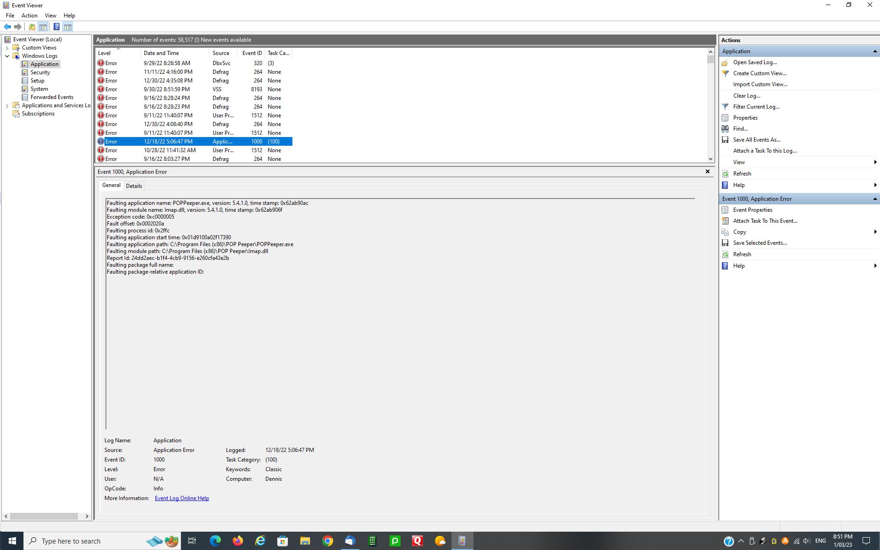Screen dimensions: 880x550
Task: Click the Up One Level folder icon
Action: click(x=32, y=27)
